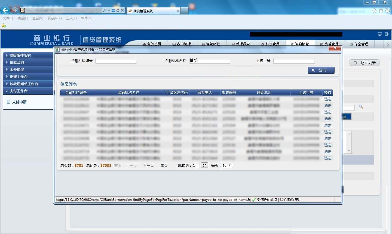The width and height of the screenshot is (392, 234).
Task: Focus the 每页 rows-per-page field
Action: coord(225,165)
